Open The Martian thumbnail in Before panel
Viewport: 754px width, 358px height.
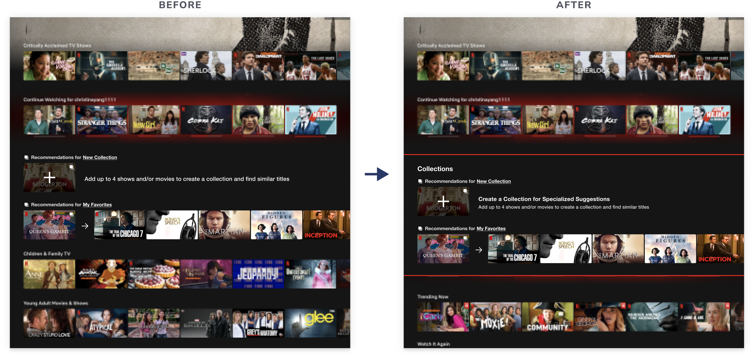(224, 225)
